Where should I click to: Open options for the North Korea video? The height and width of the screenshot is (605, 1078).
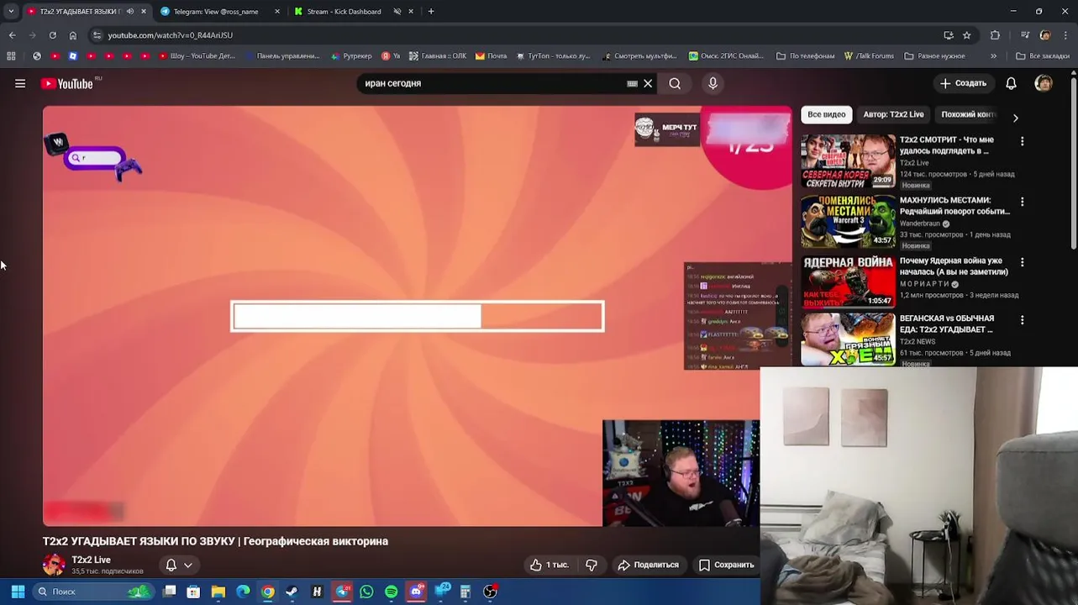pos(1022,141)
